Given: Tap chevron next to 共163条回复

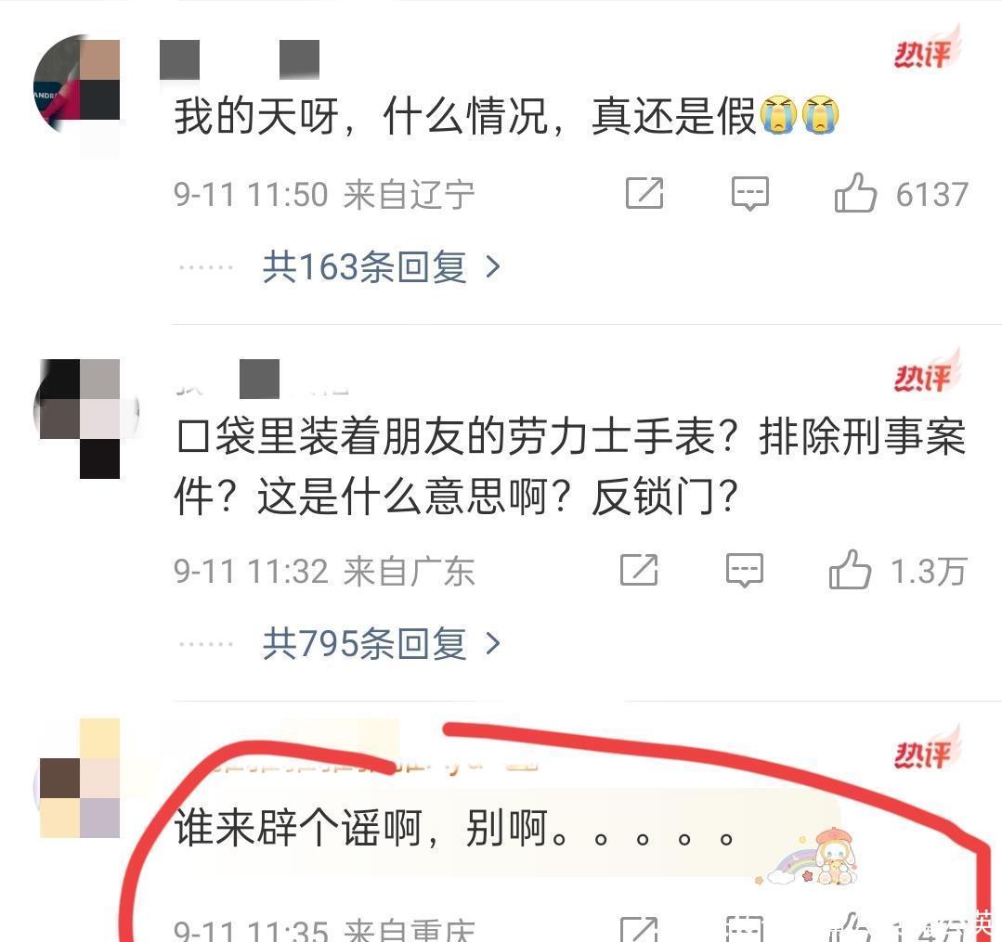Looking at the screenshot, I should (493, 266).
